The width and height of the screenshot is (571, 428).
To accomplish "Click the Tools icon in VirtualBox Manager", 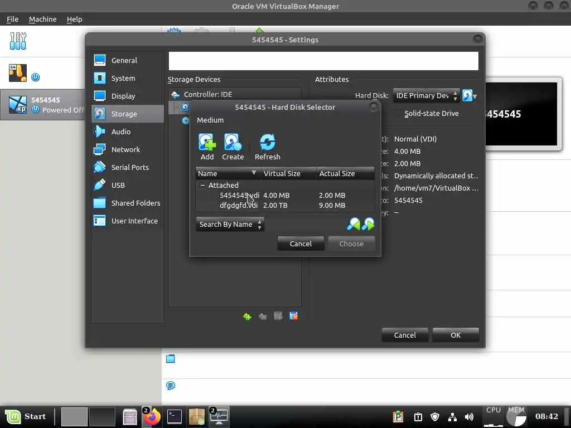I will pos(18,41).
